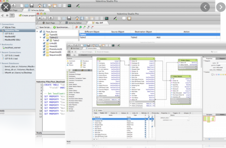Open the Home icon in SQL Diff window toolbar

pyautogui.click(x=77, y=18)
